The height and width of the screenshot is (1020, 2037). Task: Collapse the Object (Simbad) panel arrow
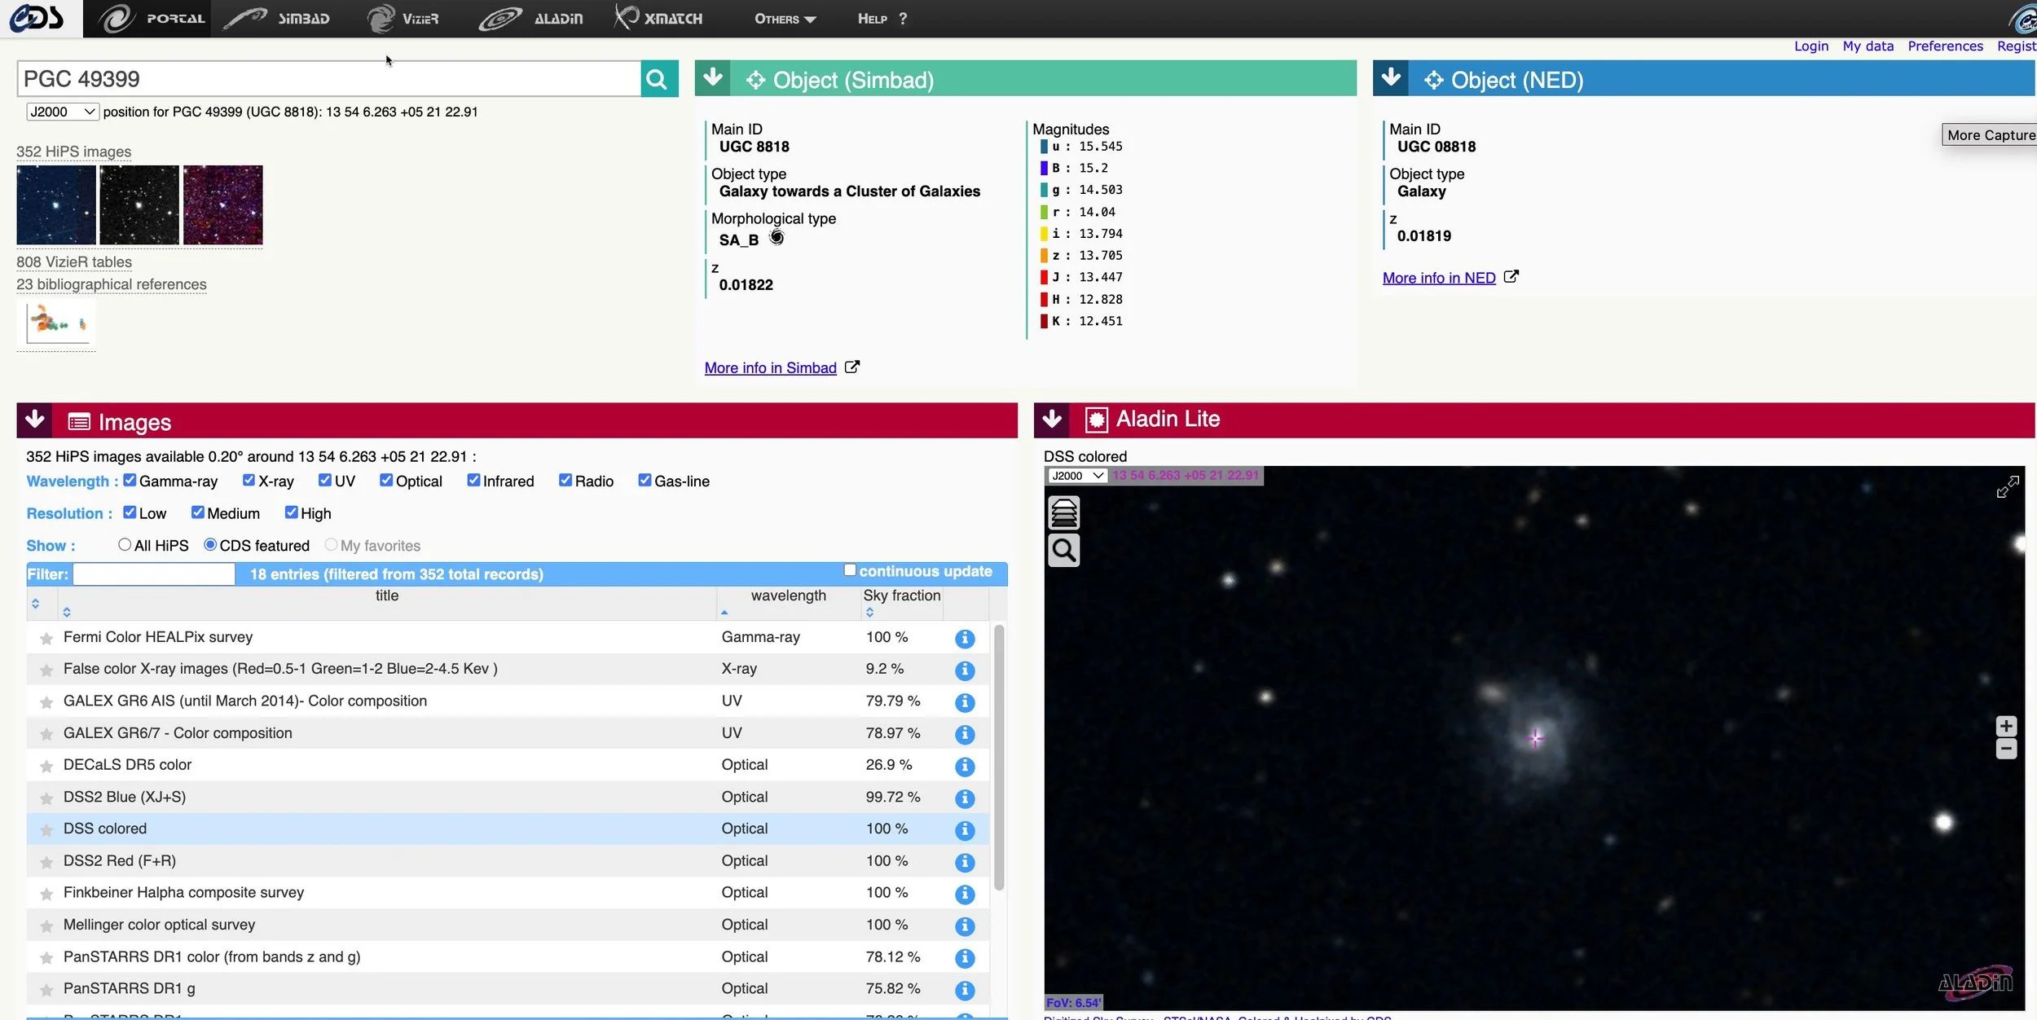tap(713, 78)
